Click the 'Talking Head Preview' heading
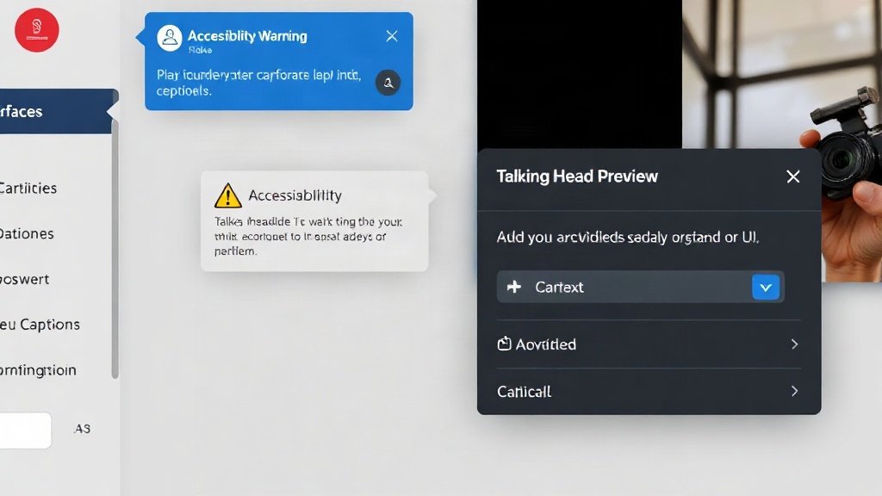The width and height of the screenshot is (882, 496). [x=576, y=177]
